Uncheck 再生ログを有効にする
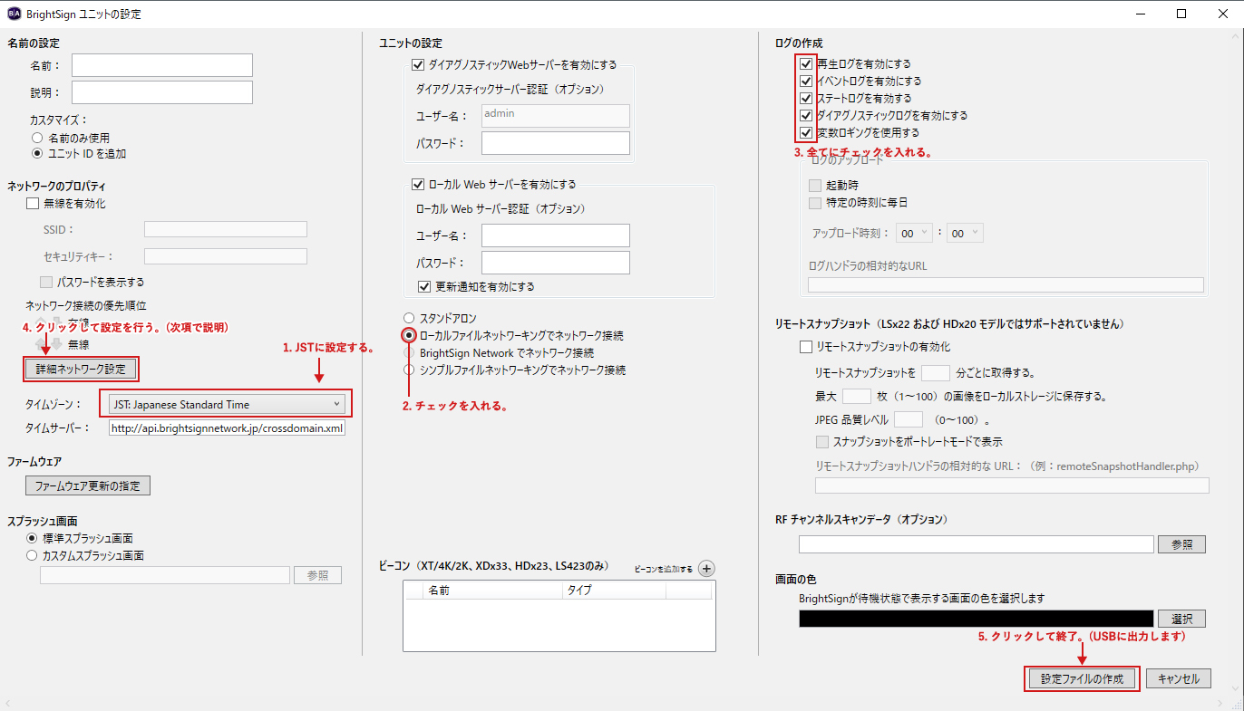 point(806,64)
